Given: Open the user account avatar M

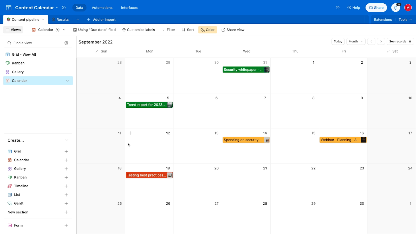Looking at the screenshot, I should pos(408,8).
